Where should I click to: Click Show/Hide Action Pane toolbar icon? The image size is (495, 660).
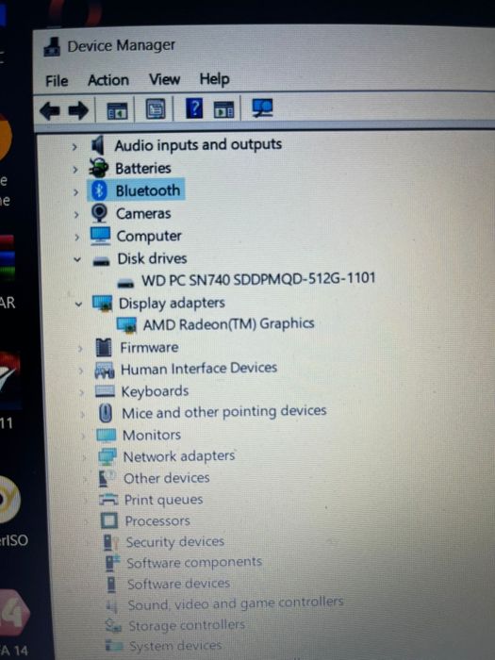tap(224, 110)
